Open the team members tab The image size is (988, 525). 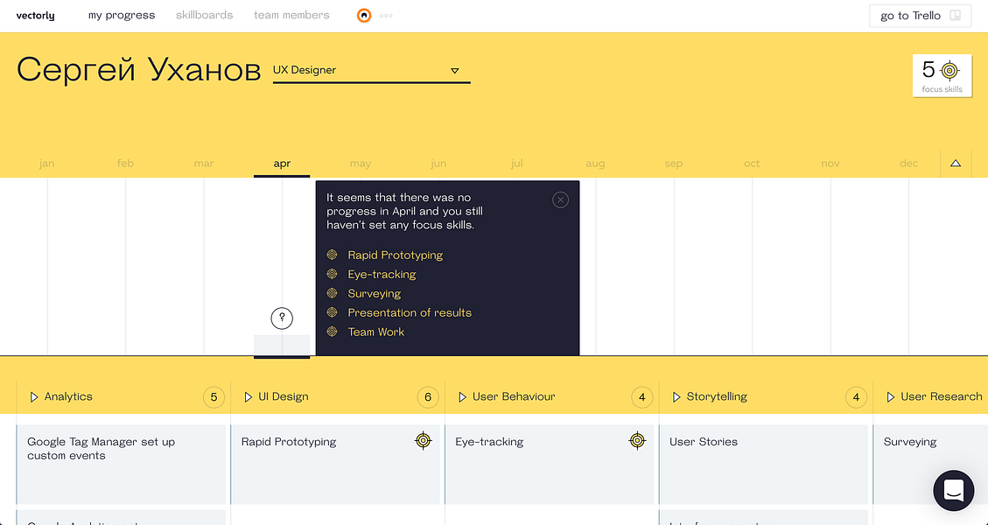(291, 15)
